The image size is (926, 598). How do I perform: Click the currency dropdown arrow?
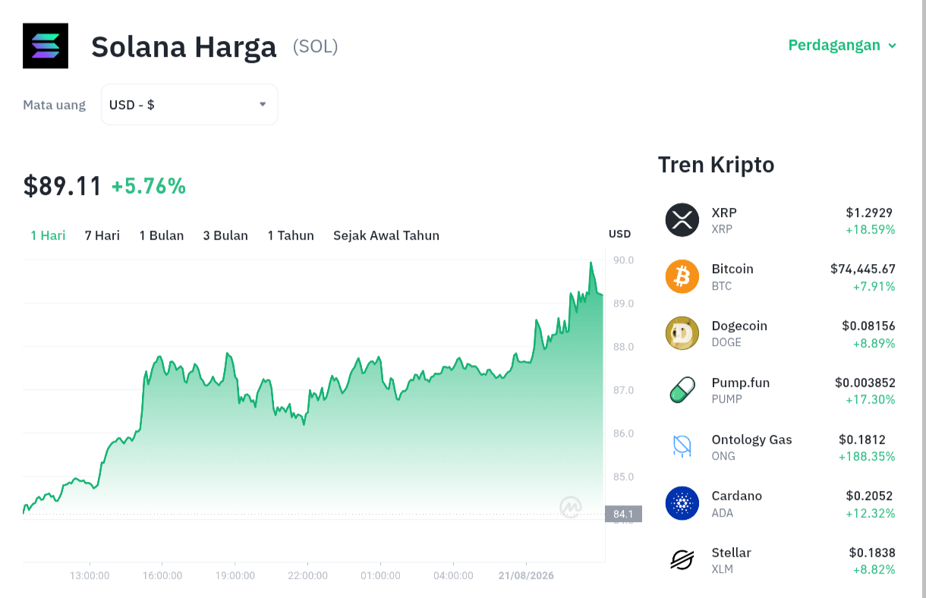tap(263, 104)
